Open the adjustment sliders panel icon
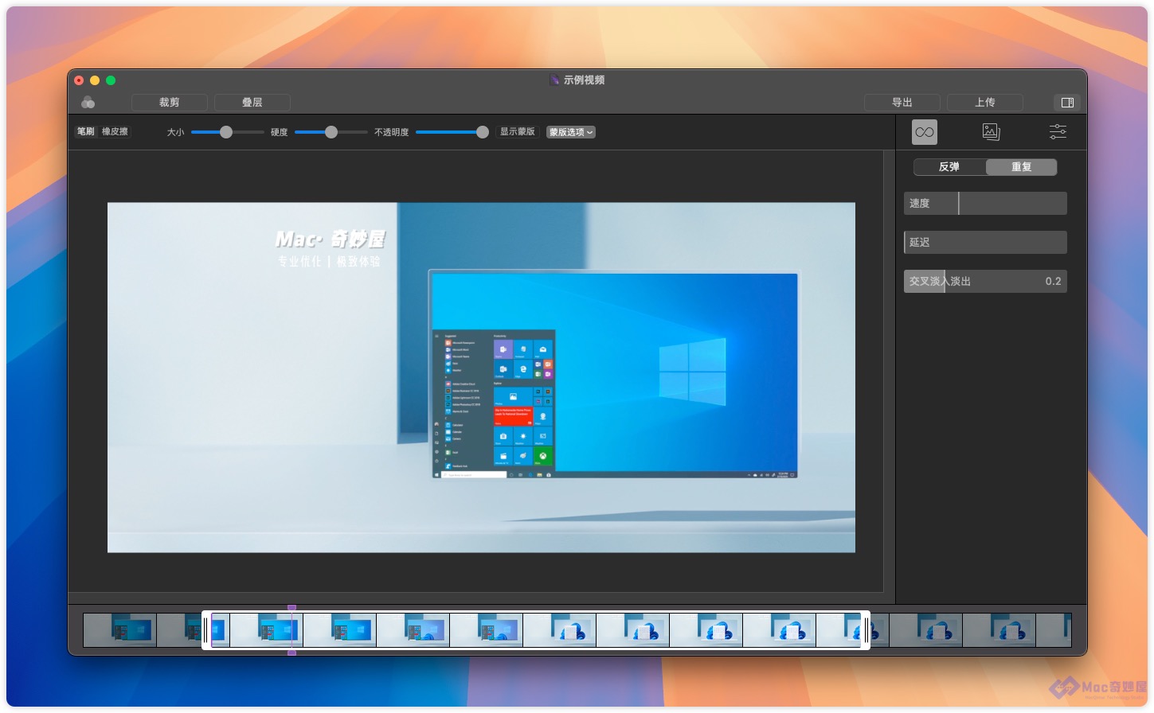Image resolution: width=1154 pixels, height=713 pixels. pos(1058,132)
